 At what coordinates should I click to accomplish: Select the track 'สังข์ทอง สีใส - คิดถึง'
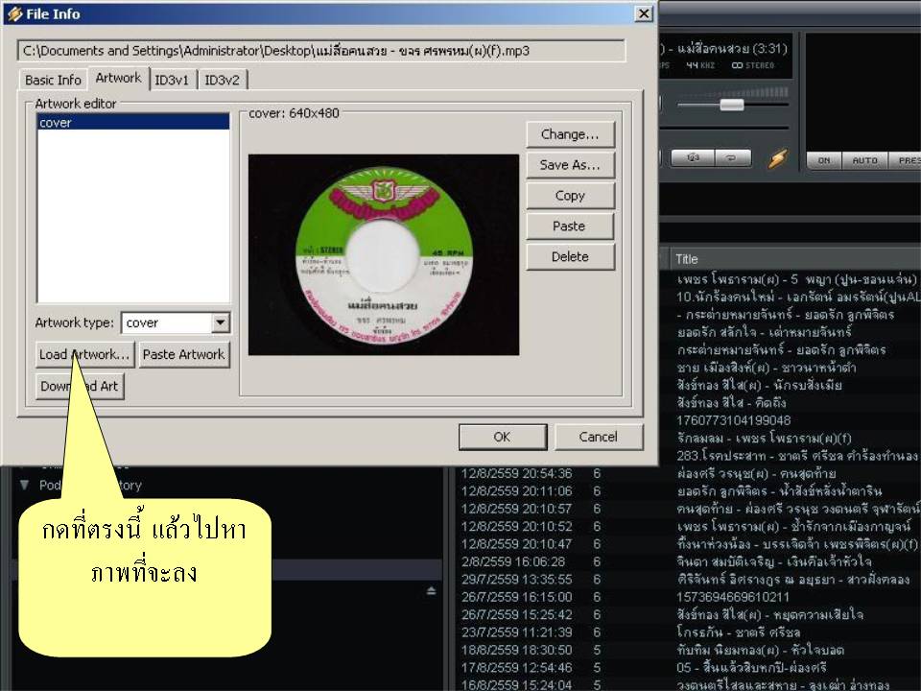pos(731,402)
